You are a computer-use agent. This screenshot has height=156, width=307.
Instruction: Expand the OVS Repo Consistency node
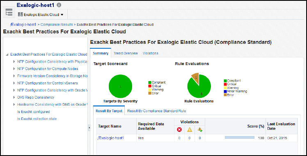coord(14,97)
